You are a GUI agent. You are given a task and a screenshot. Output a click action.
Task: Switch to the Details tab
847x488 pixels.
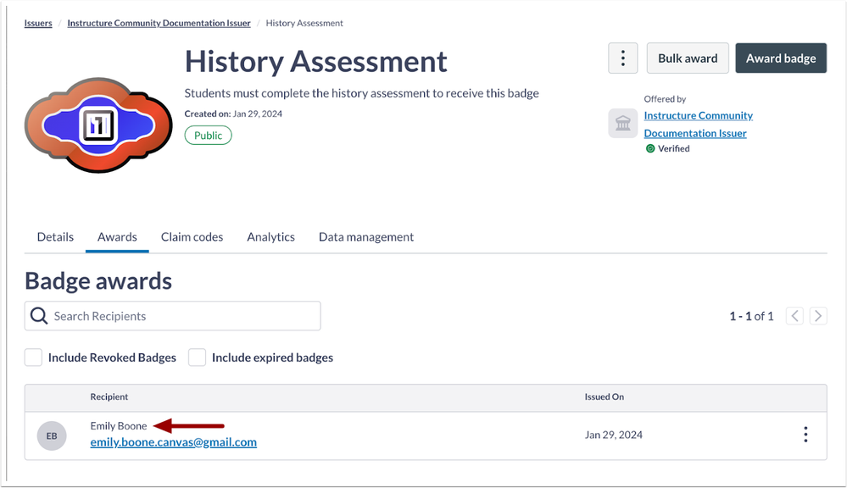click(55, 237)
